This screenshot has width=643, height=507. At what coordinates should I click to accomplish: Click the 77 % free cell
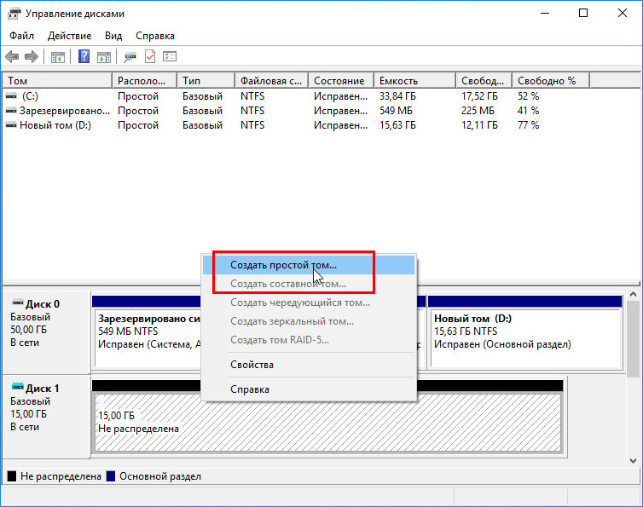coord(528,125)
